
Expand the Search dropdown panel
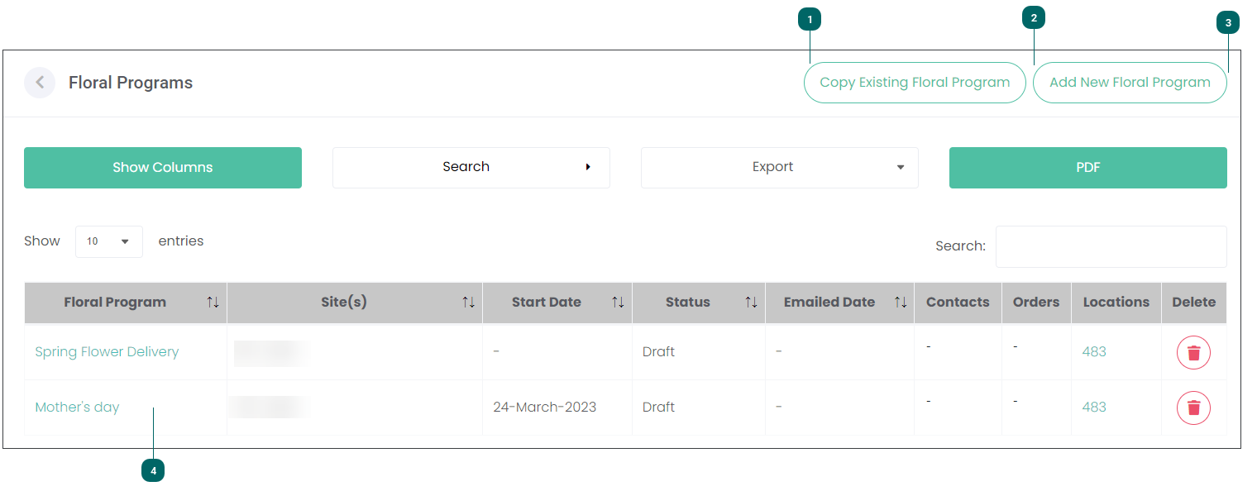coord(471,168)
